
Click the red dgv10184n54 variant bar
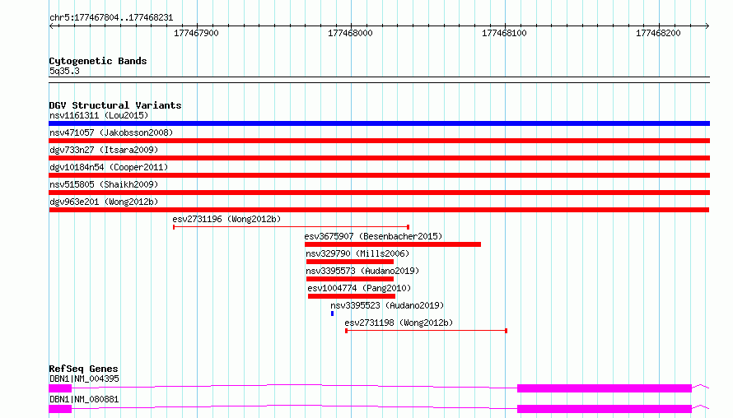point(379,175)
